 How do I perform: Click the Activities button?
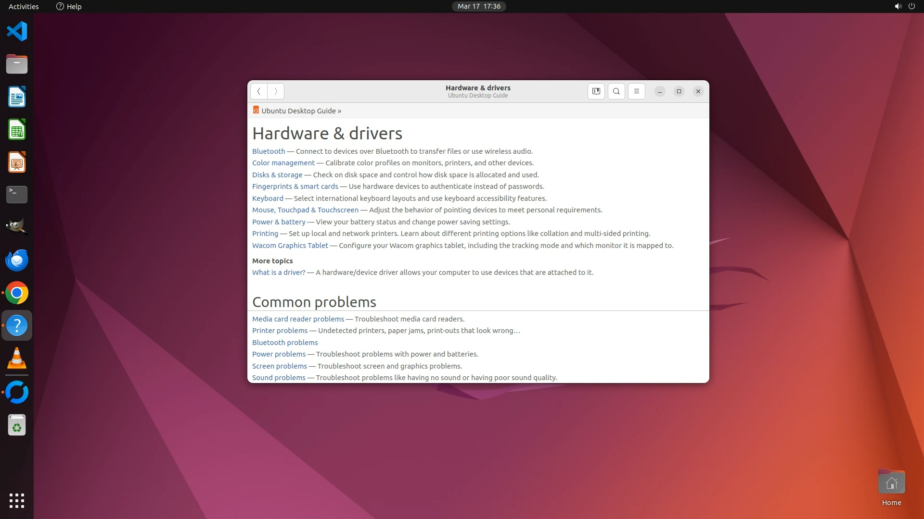pos(24,6)
